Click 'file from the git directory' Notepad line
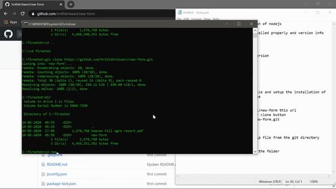 click(x=291, y=138)
